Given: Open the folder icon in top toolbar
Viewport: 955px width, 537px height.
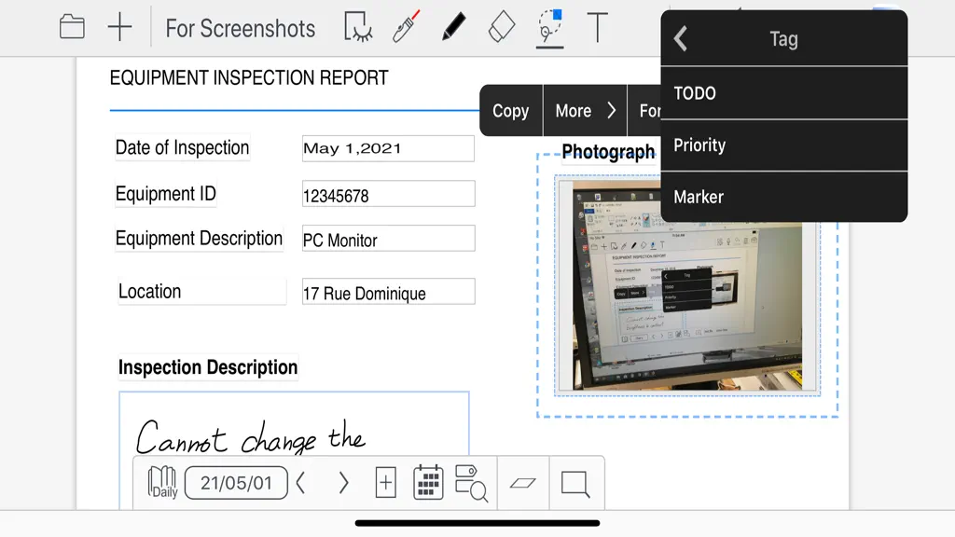Looking at the screenshot, I should tap(72, 27).
